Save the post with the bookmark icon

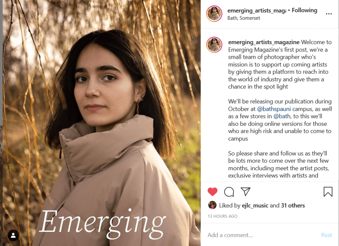pos(328,191)
